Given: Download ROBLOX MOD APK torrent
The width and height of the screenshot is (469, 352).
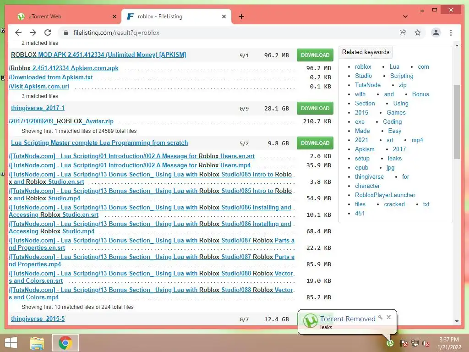Looking at the screenshot, I should tap(315, 55).
